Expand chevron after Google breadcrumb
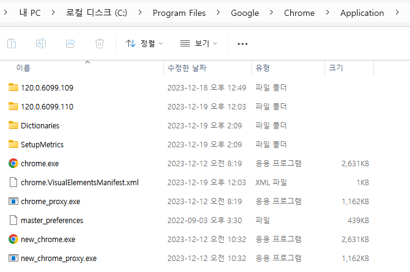The image size is (410, 272). [271, 12]
